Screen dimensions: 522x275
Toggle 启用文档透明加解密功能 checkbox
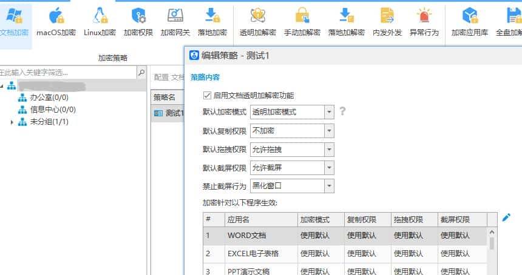pos(207,95)
